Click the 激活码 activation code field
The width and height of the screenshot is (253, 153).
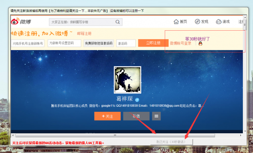click(x=126, y=43)
